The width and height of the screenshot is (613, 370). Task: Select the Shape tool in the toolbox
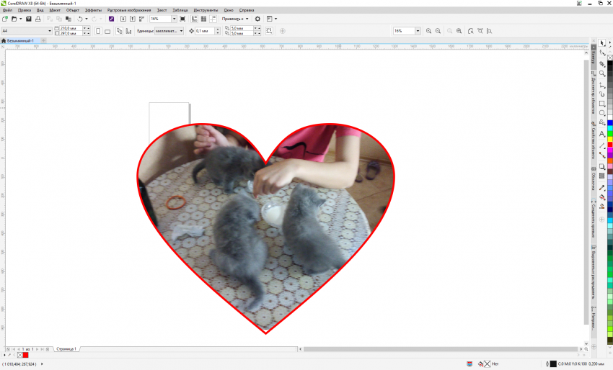602,53
